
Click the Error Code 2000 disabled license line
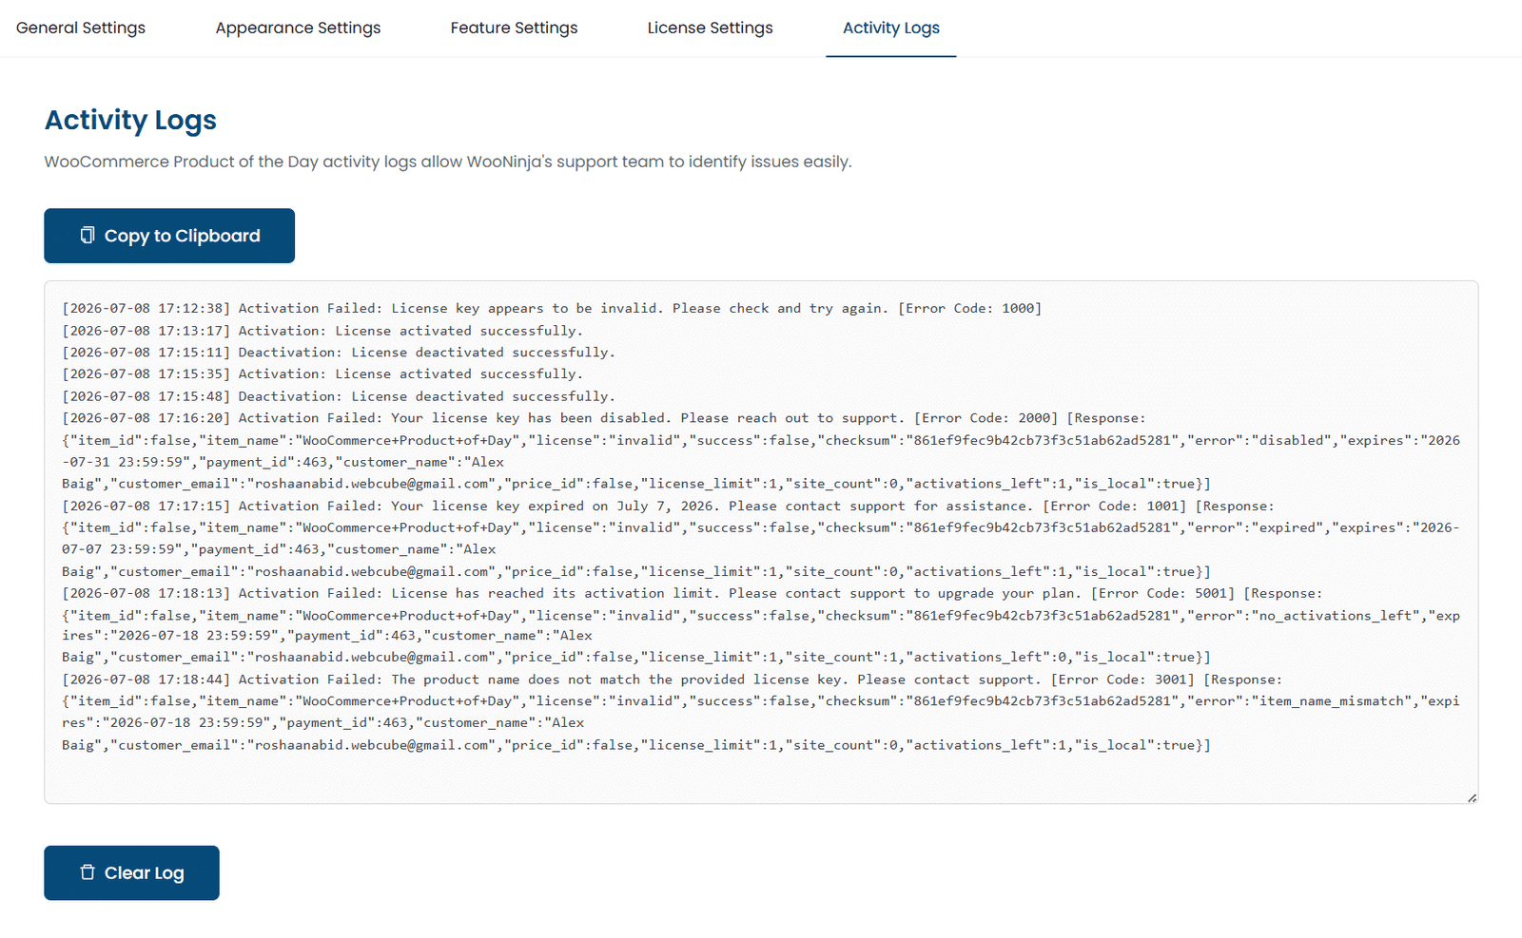pos(604,418)
